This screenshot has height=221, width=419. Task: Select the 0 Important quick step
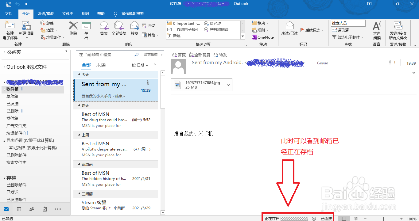click(x=184, y=24)
